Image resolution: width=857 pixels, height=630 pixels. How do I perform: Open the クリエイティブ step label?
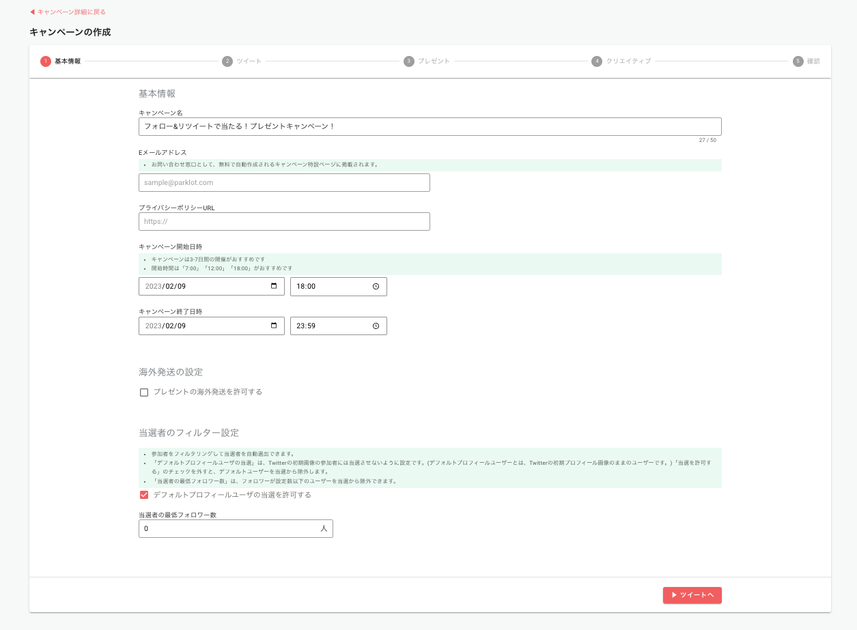628,61
